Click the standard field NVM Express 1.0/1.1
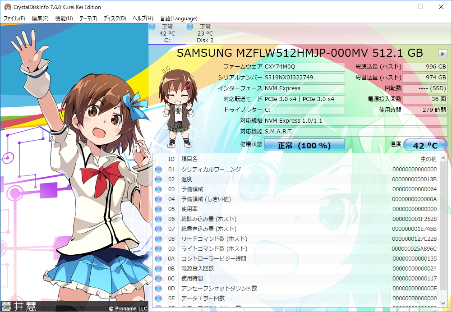This screenshot has height=312, width=452. tap(356, 121)
